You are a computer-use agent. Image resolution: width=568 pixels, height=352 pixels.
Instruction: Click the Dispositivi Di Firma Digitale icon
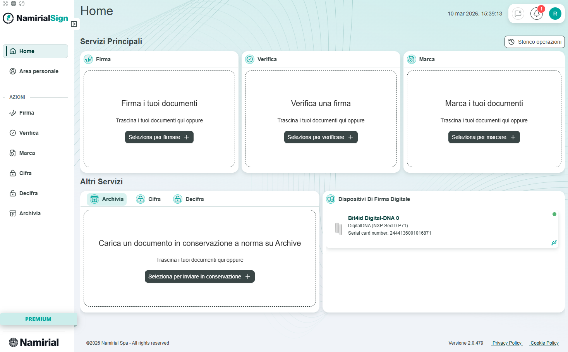[x=330, y=199]
